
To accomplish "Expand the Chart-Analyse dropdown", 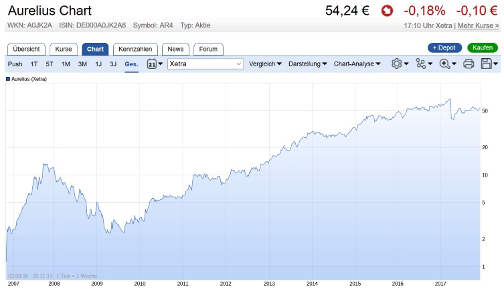I will click(x=357, y=64).
